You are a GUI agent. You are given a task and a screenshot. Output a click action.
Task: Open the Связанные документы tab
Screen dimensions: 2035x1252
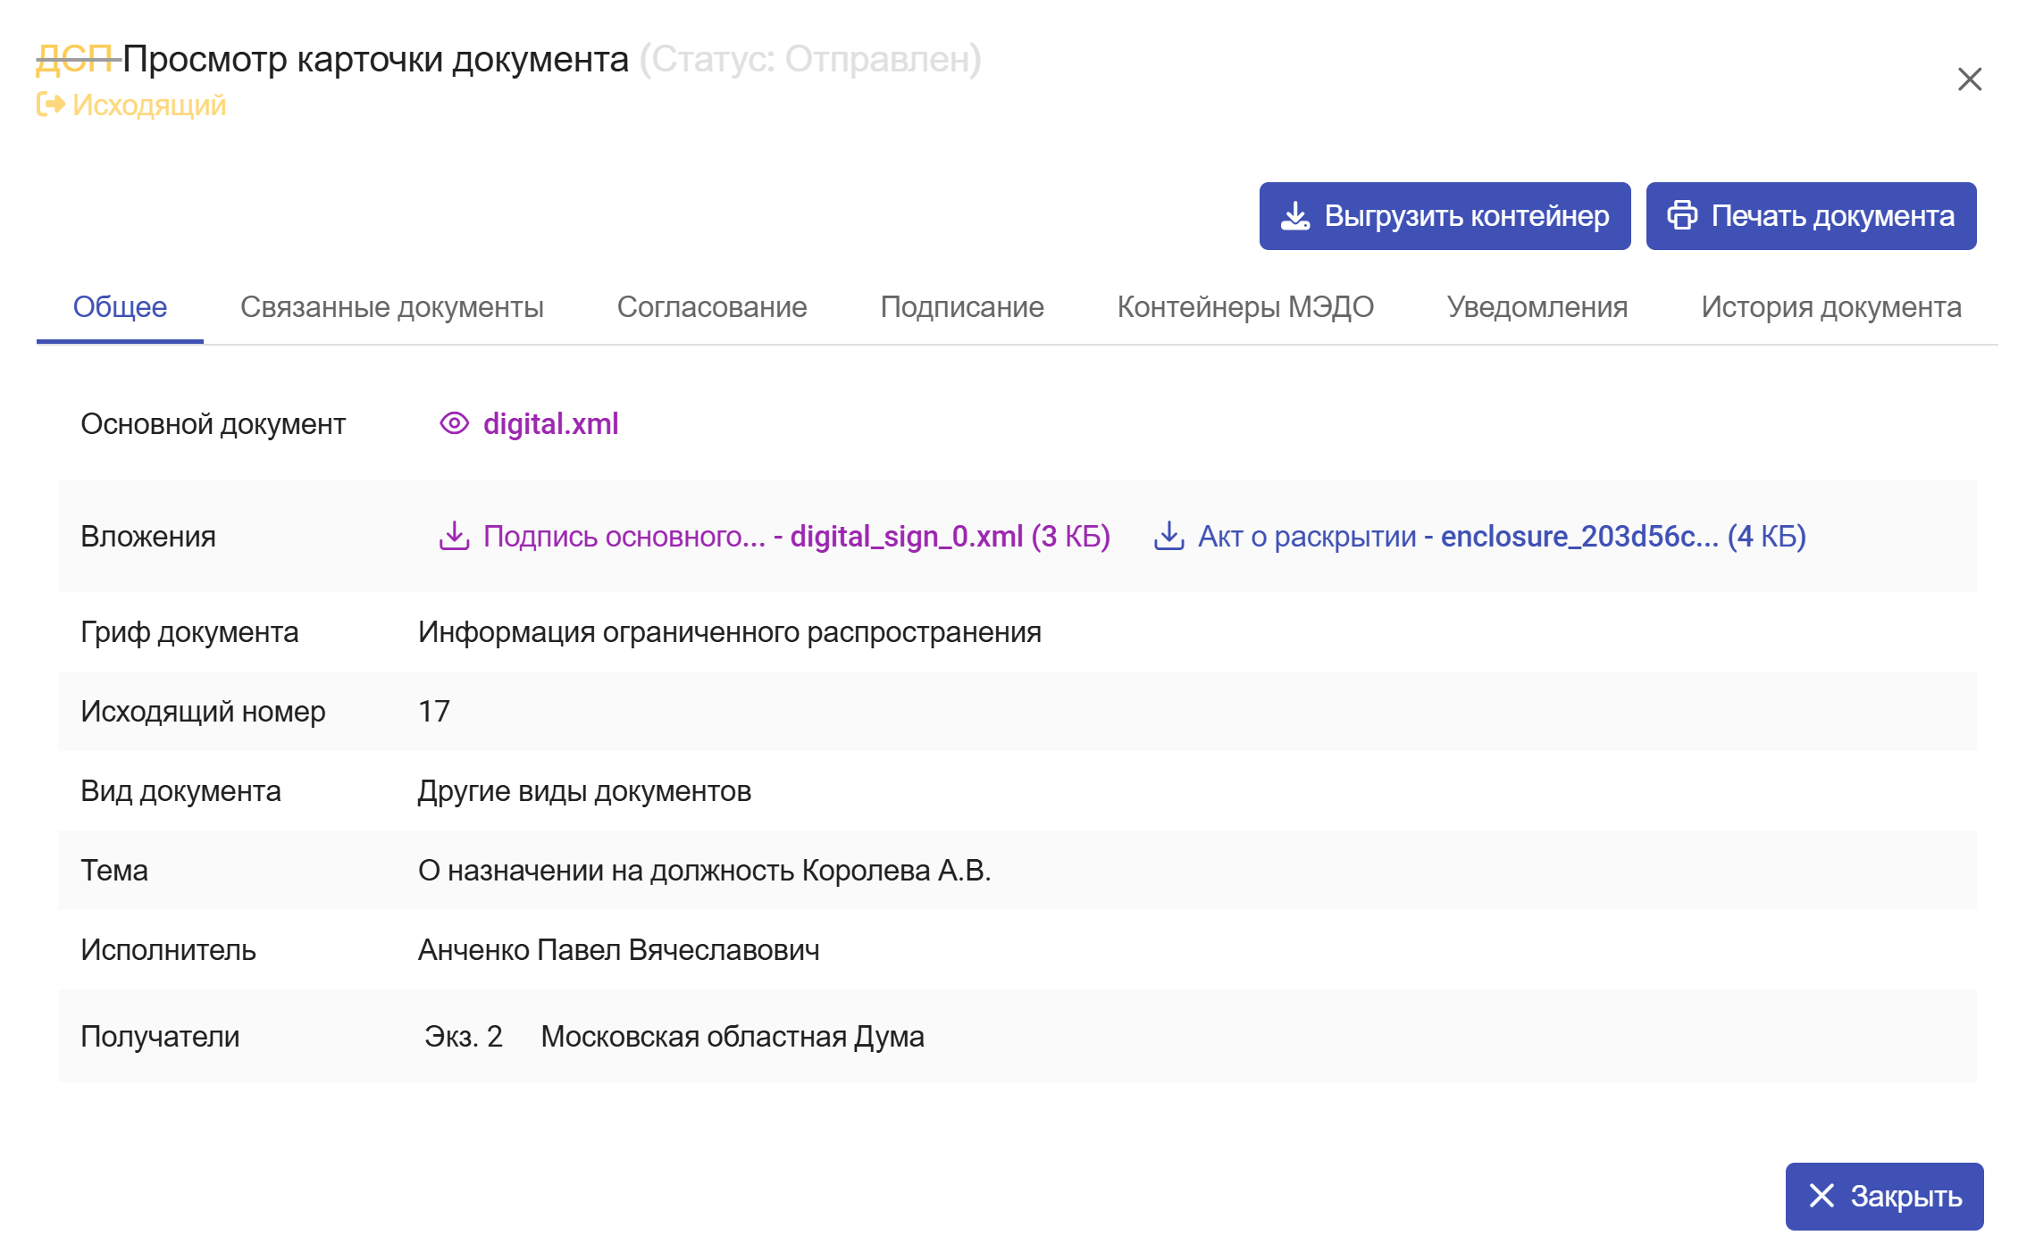tap(391, 307)
